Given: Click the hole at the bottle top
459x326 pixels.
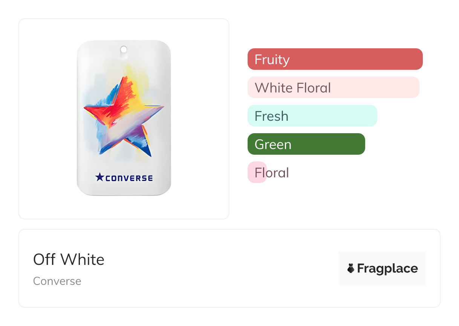Looking at the screenshot, I should point(124,49).
